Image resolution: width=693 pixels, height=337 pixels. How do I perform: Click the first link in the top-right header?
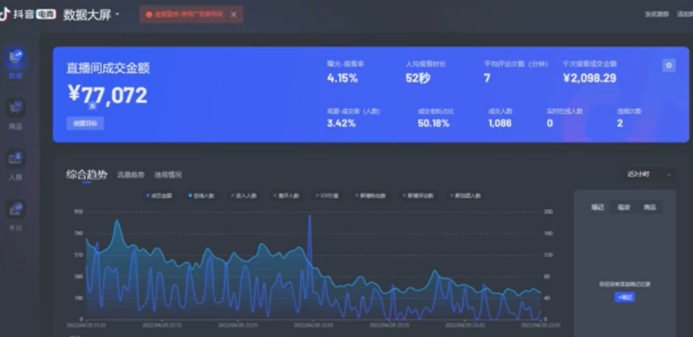pyautogui.click(x=657, y=14)
